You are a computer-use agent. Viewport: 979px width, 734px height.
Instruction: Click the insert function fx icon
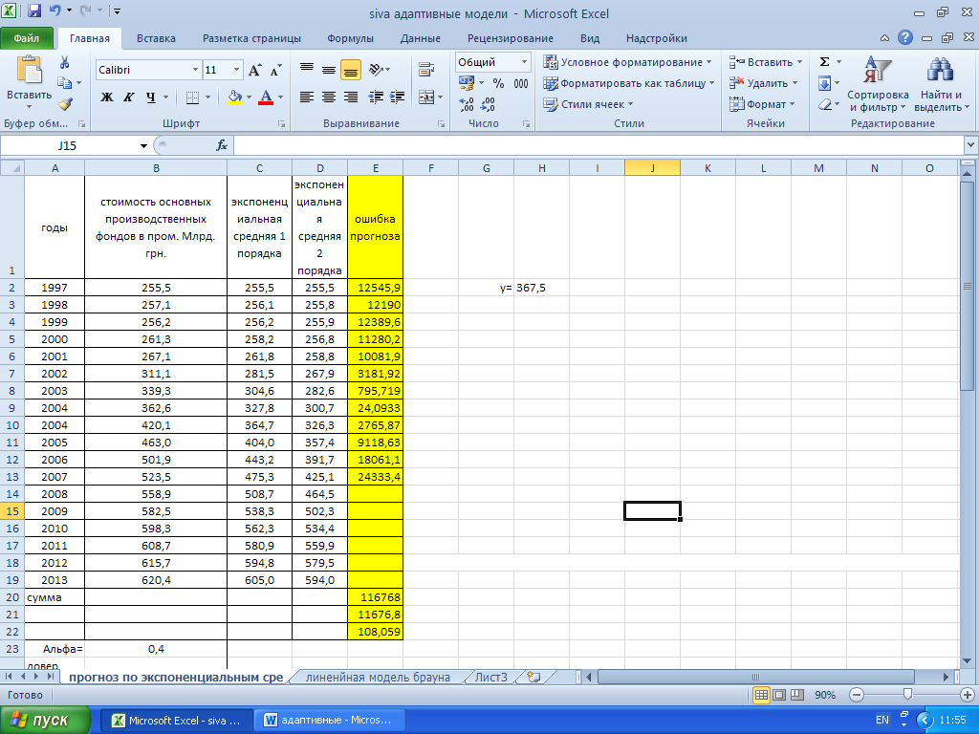click(222, 145)
